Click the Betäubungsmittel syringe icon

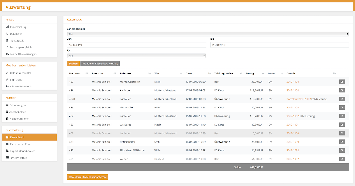[7, 73]
